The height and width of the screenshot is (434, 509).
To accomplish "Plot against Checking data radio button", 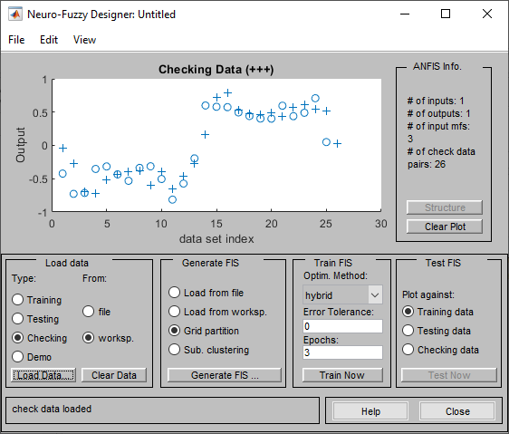I will point(408,350).
